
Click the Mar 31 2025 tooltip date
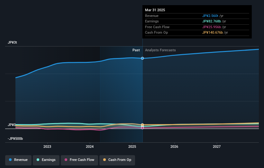(x=155, y=10)
